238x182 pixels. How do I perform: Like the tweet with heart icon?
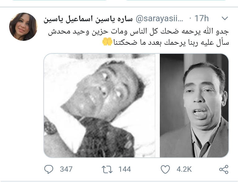pyautogui.click(x=165, y=169)
